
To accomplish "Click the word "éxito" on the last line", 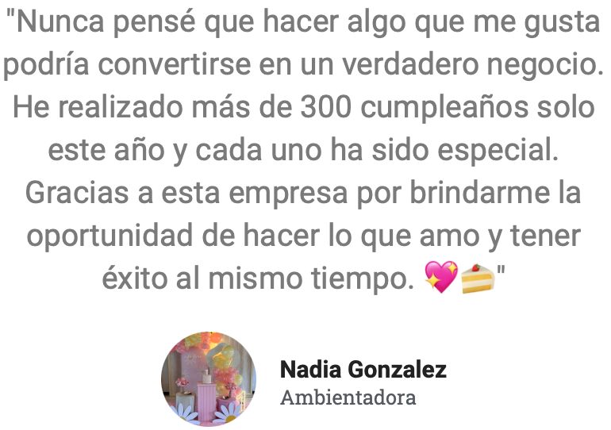I will click(135, 278).
